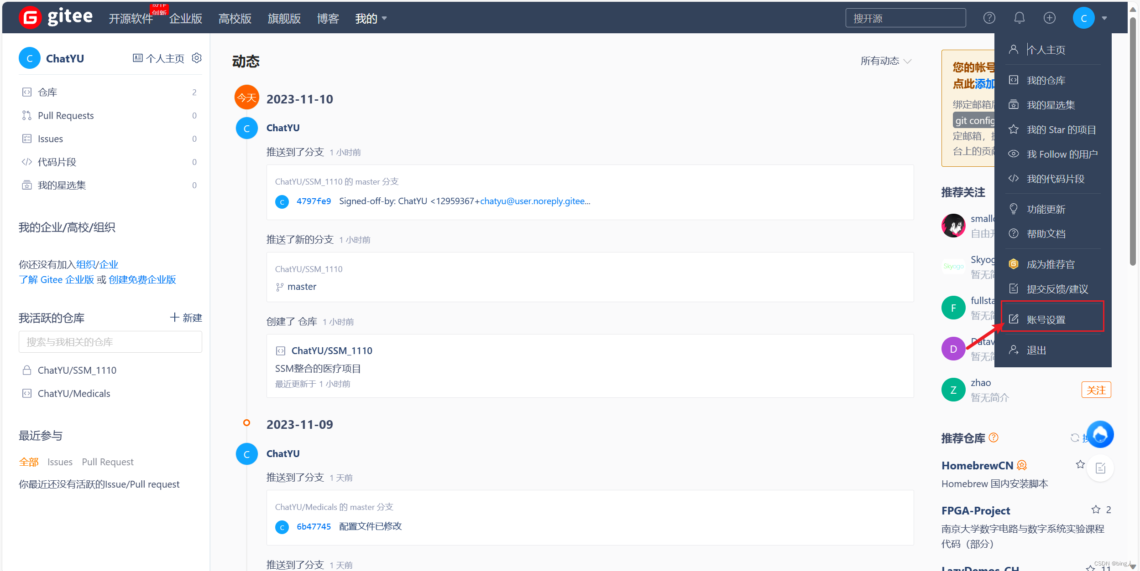The width and height of the screenshot is (1140, 571).
Task: Focus the 搜开源 search field
Action: 905,18
